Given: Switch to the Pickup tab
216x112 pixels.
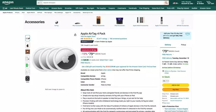Looking at the screenshot, I should [183, 44].
